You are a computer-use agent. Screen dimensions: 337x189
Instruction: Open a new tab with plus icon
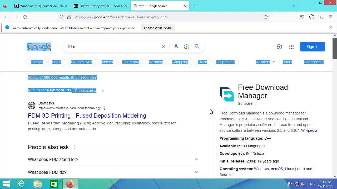coord(195,6)
